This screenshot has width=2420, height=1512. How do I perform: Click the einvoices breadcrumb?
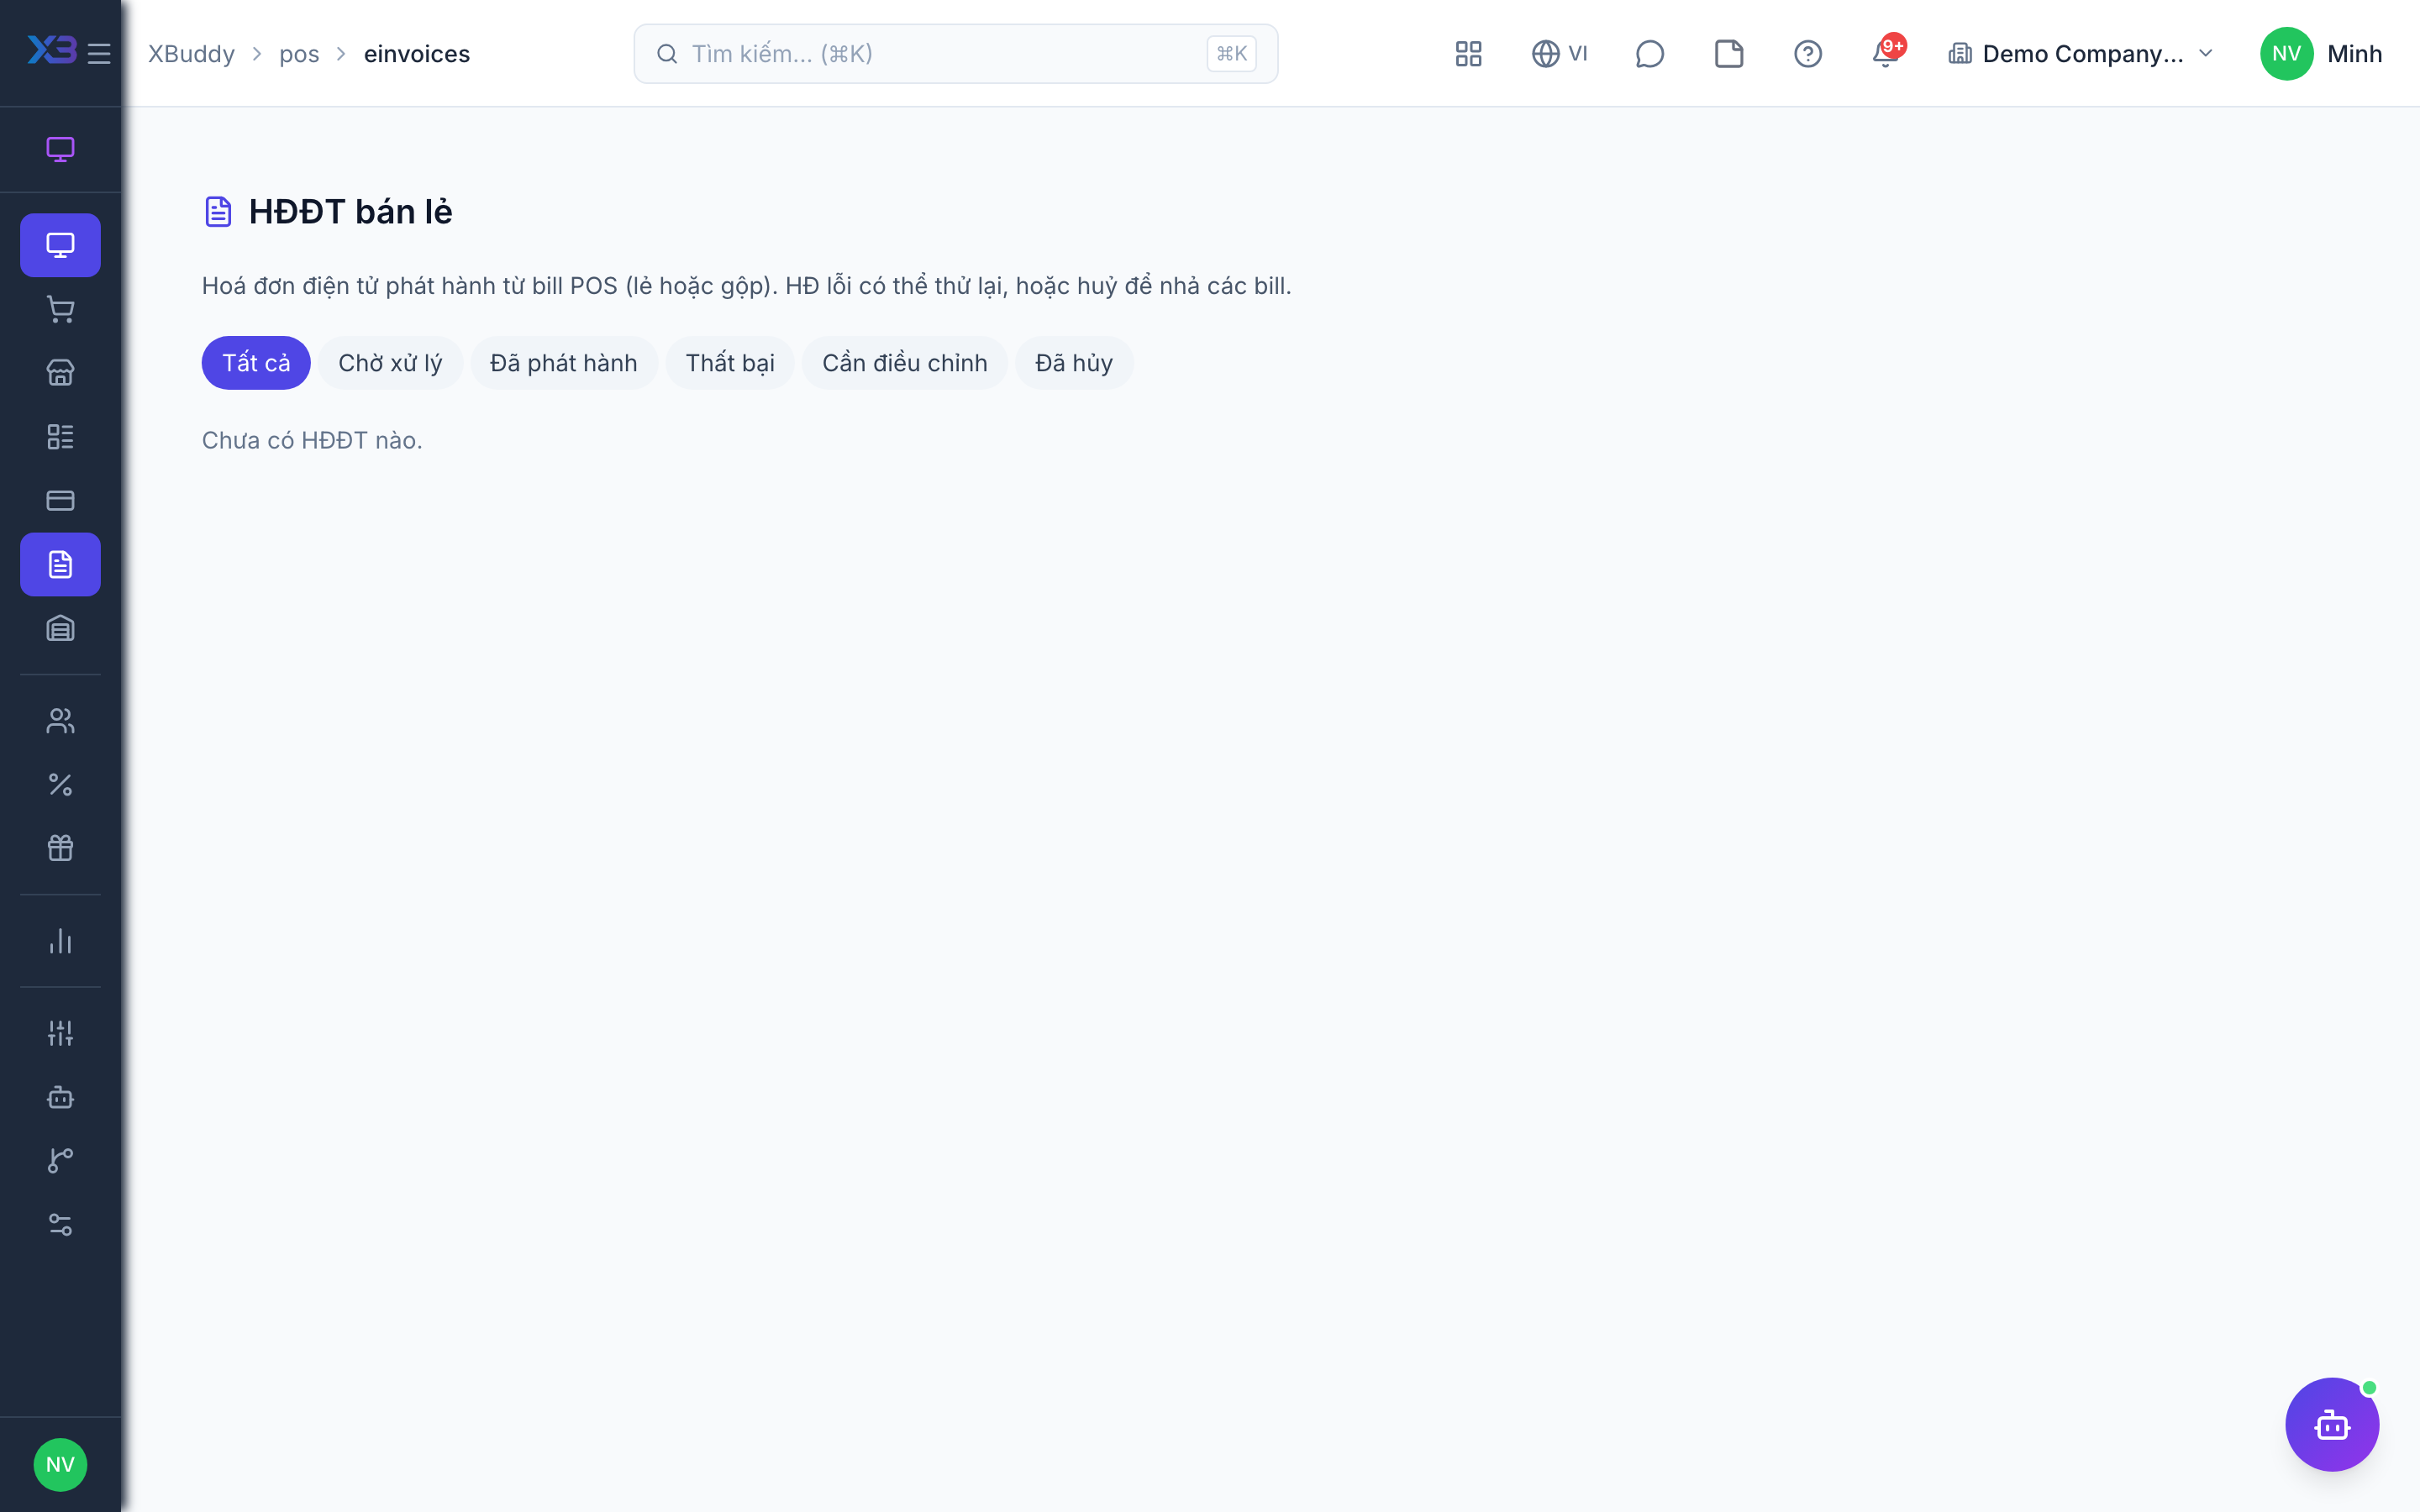click(417, 54)
